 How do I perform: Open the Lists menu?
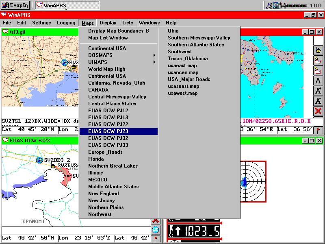[128, 23]
